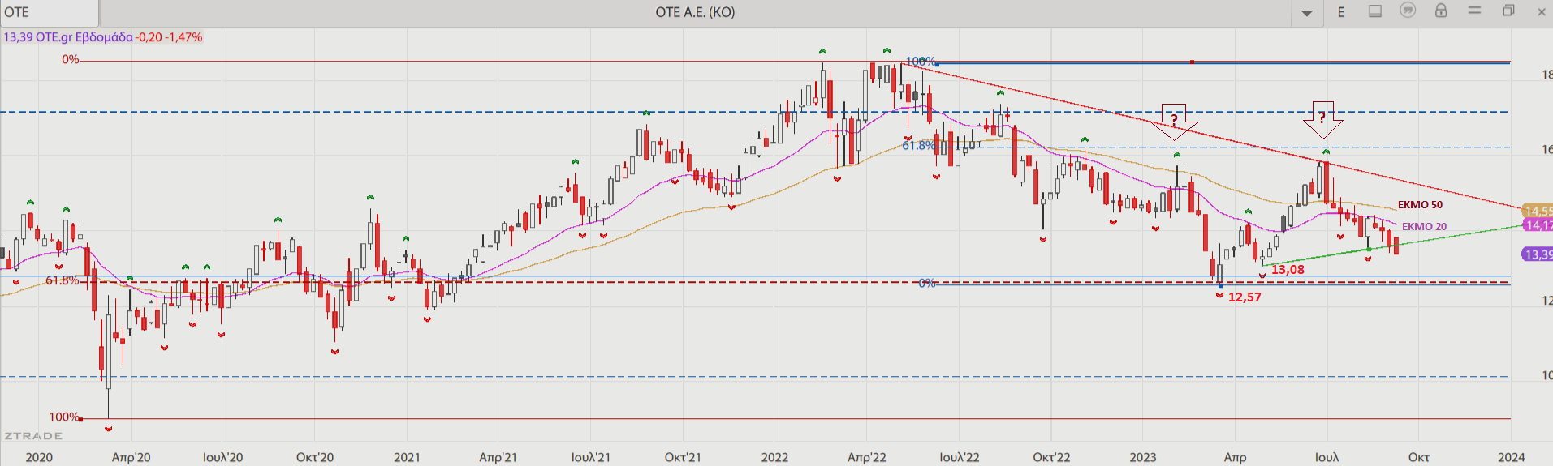Viewport: 1553px width, 466px height.
Task: Select the red 0% Fibonacci label
Action: pos(71,60)
